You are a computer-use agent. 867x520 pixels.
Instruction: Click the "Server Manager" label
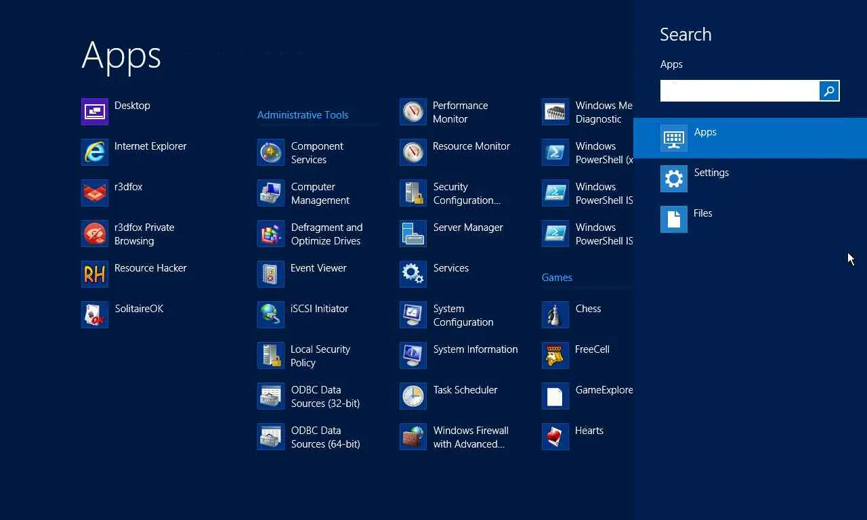click(x=468, y=227)
